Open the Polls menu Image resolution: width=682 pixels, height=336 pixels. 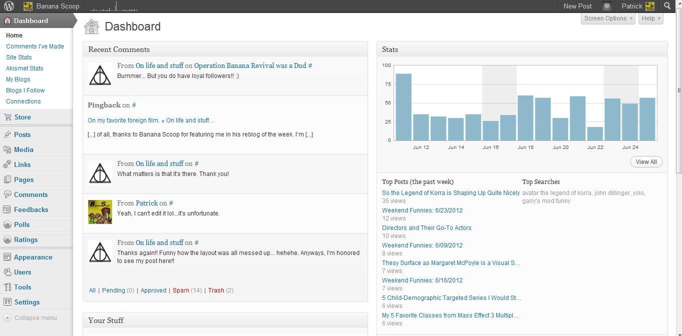tap(22, 224)
